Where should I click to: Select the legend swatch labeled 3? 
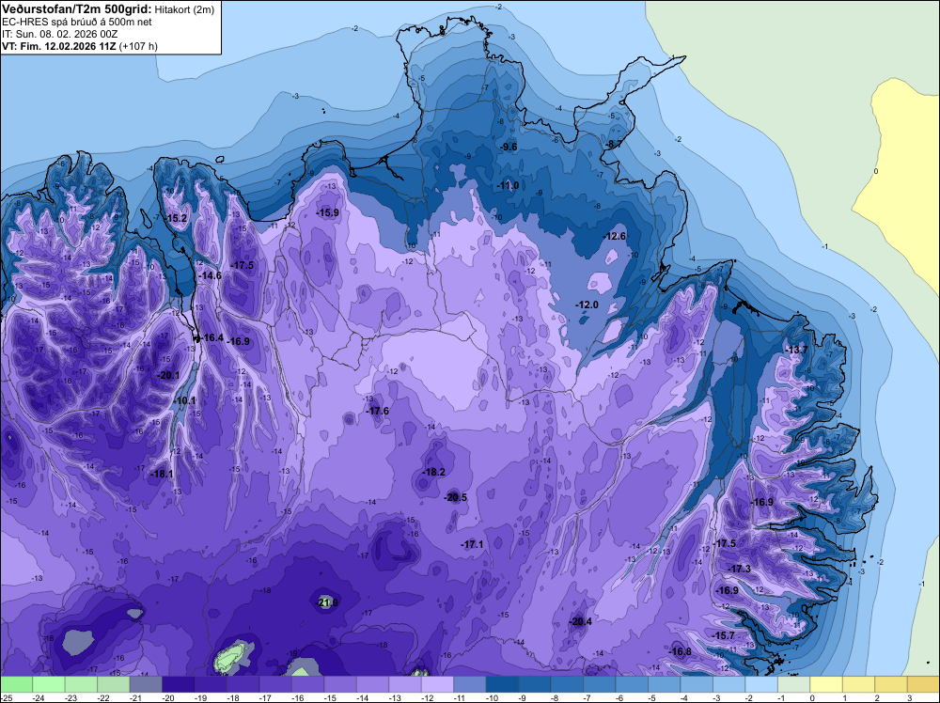click(x=923, y=685)
